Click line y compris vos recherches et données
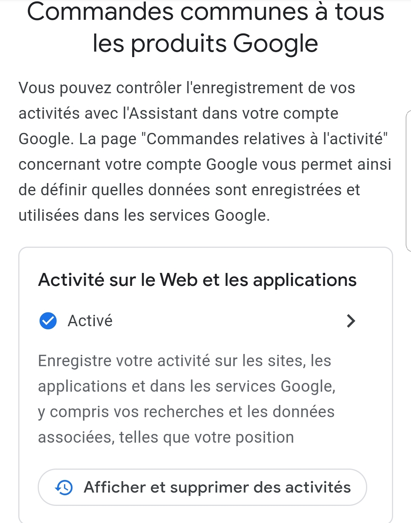This screenshot has height=523, width=411. click(x=186, y=412)
